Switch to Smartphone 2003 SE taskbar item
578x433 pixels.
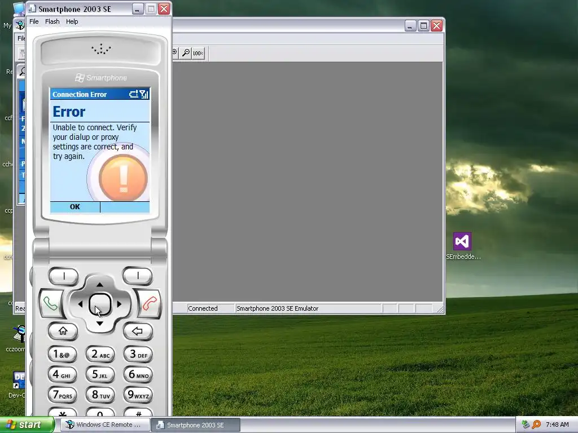[196, 425]
